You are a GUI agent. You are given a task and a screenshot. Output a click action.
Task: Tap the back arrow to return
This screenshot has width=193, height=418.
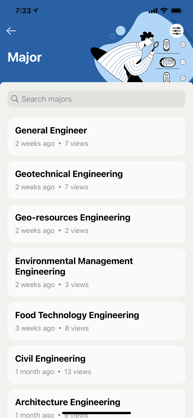[11, 31]
